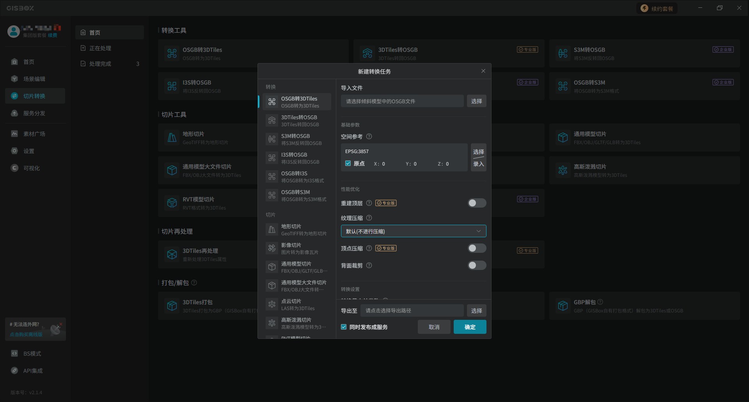Click help icon next to 空间参考
Screen dimensions: 749x402
tap(369, 137)
